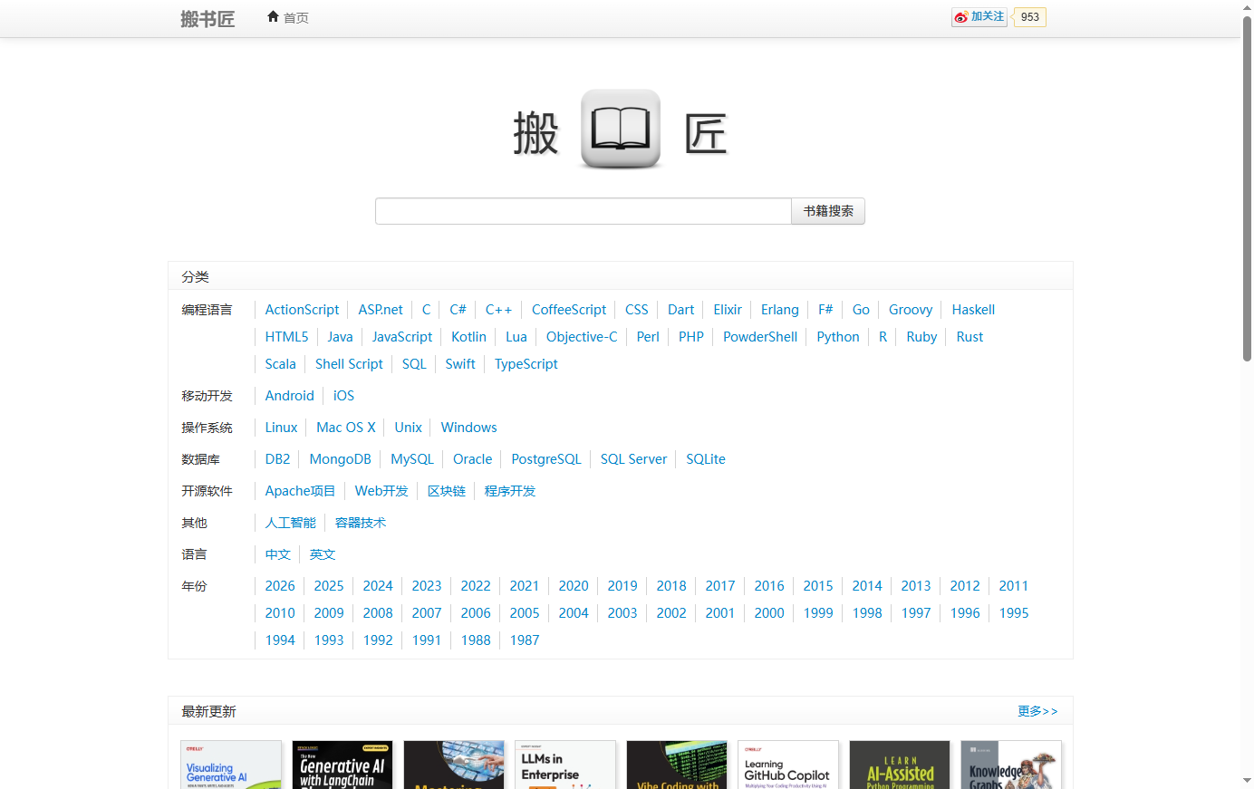
Task: Filter books by year 1987
Action: (x=525, y=640)
